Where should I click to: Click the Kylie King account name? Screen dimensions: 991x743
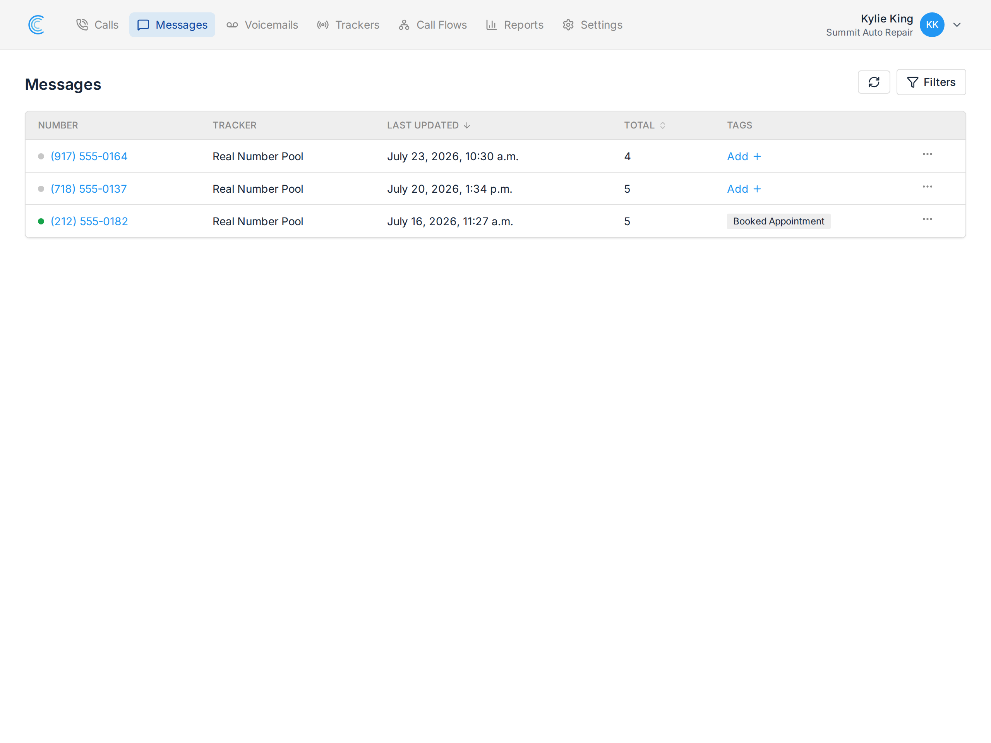point(886,18)
